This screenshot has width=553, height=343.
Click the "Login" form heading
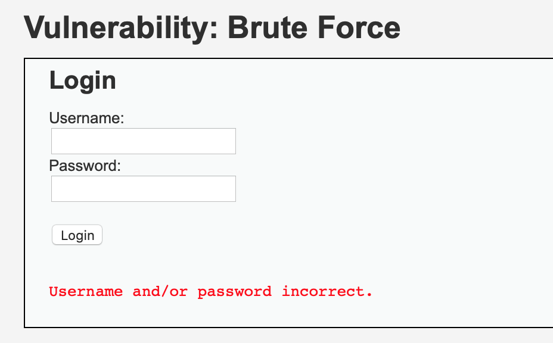coord(82,80)
